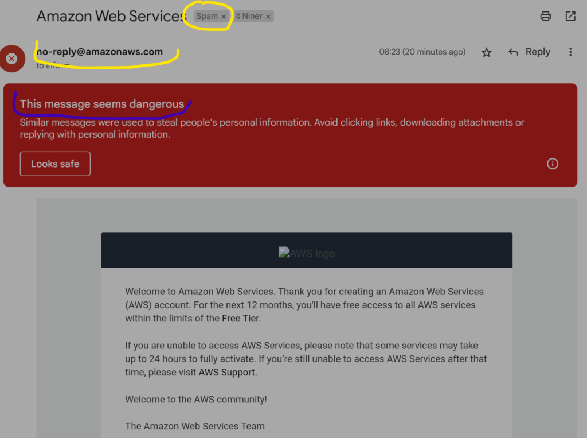This screenshot has width=587, height=438.
Task: Click 'The Amazon Web Services Team' signature
Action: [195, 427]
